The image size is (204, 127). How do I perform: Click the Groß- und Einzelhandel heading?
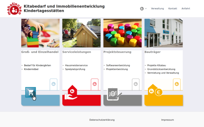[40, 52]
